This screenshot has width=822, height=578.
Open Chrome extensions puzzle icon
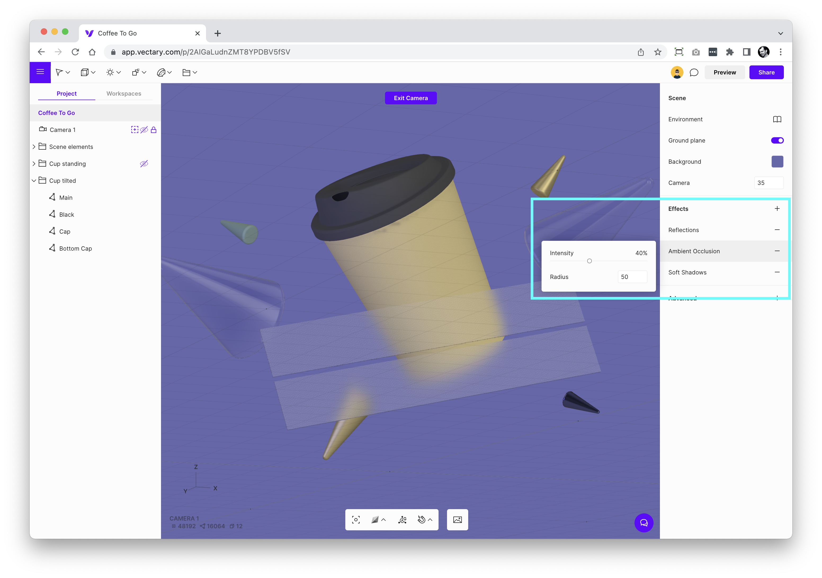pos(730,52)
